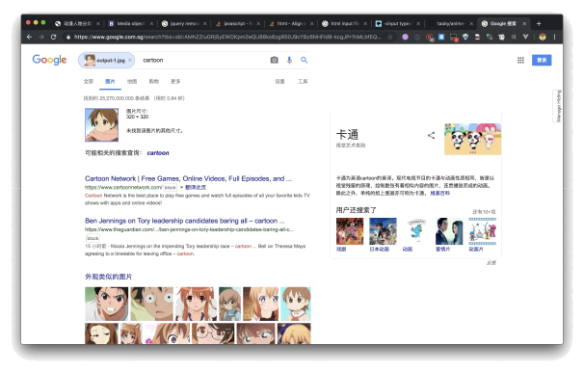The width and height of the screenshot is (584, 372).
Task: Open the 外观类似的图片 heading link
Action: pyautogui.click(x=108, y=277)
